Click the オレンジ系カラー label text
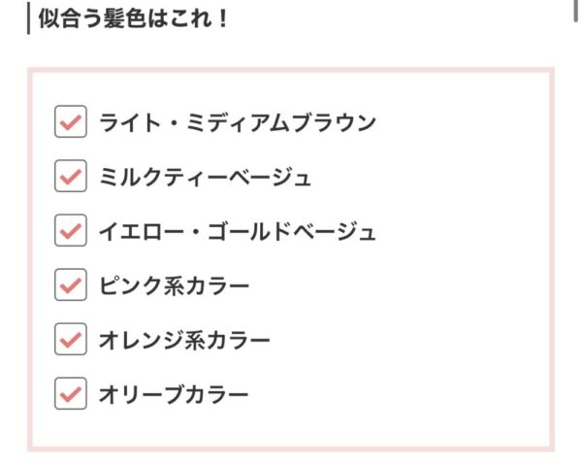Viewport: 582px width, 465px height. [x=184, y=340]
